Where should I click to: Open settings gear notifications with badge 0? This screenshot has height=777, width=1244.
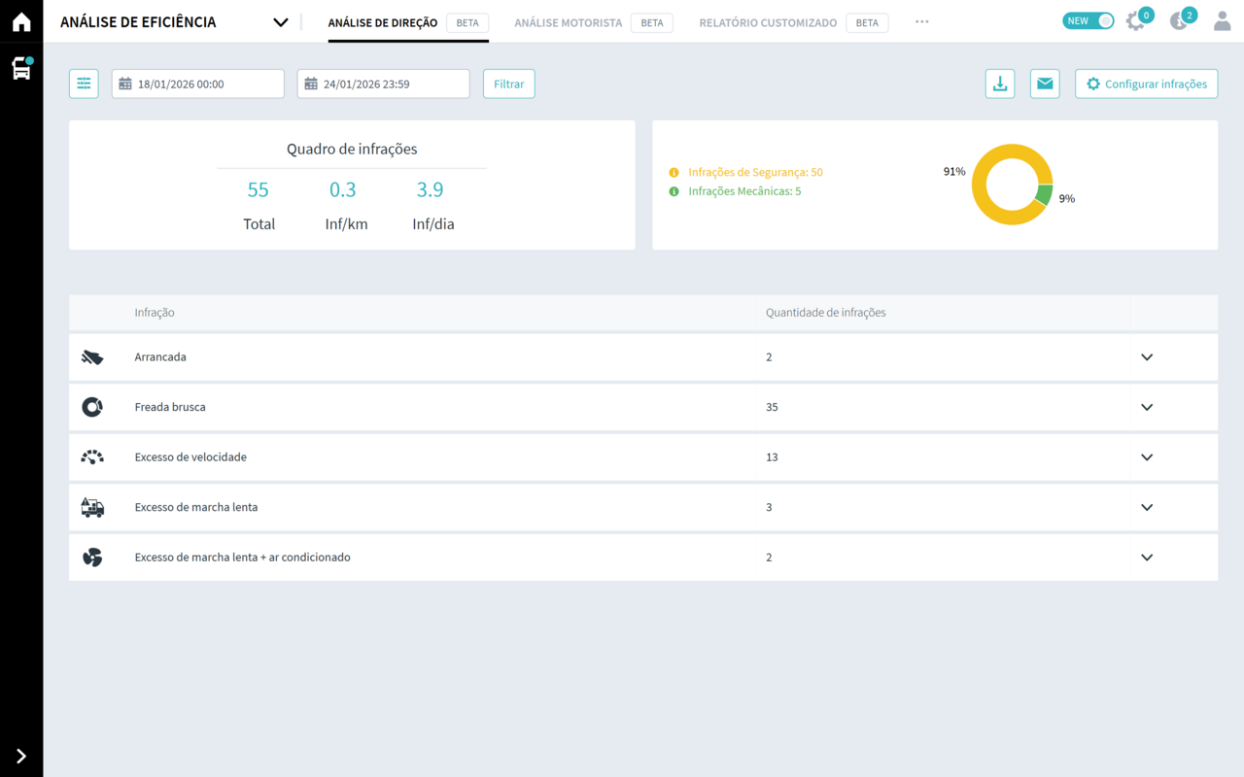tap(1136, 21)
